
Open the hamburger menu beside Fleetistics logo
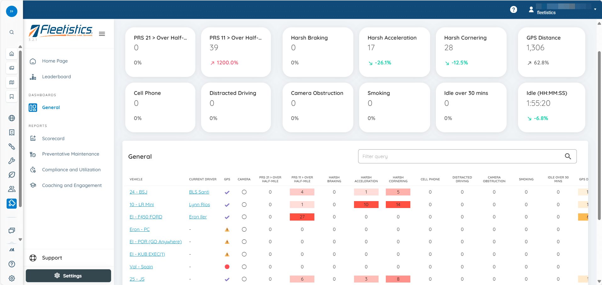(102, 34)
